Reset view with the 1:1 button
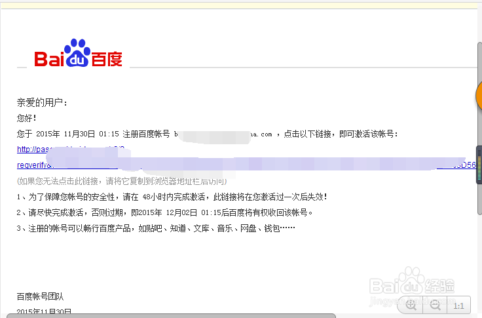Image resolution: width=482 pixels, height=318 pixels. (458, 306)
